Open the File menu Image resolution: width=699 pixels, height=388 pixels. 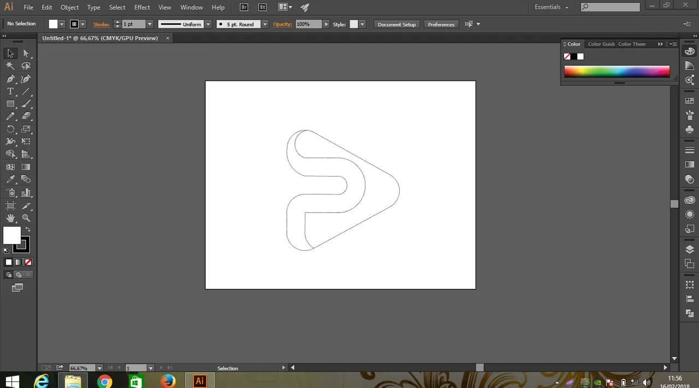(28, 8)
